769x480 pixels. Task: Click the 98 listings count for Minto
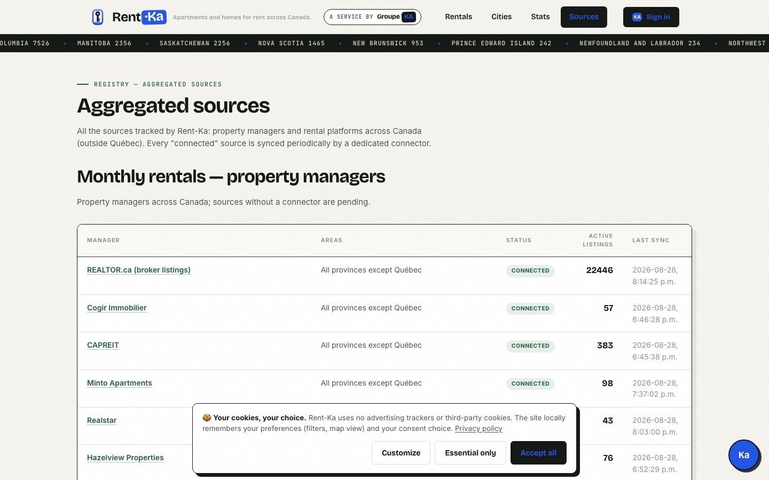click(x=608, y=383)
